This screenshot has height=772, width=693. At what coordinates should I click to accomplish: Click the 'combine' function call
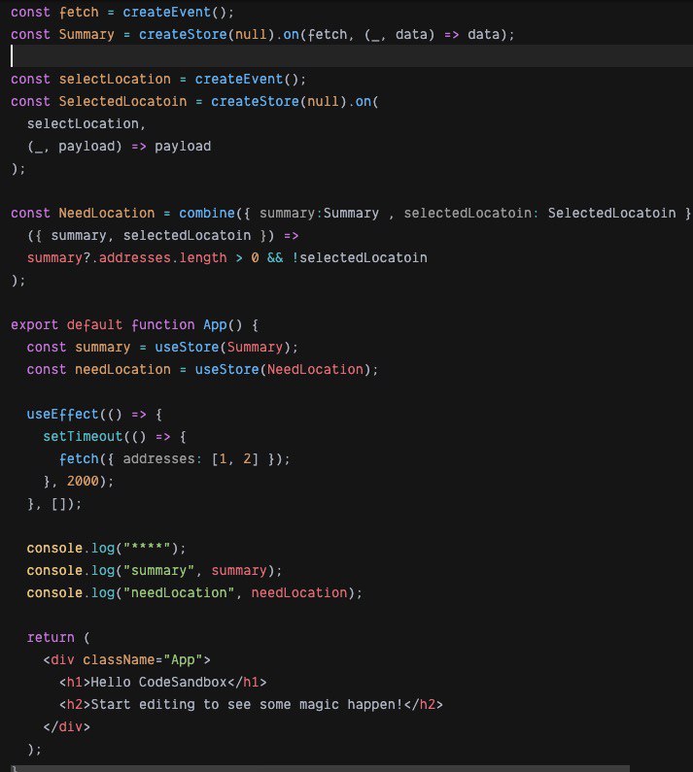(x=206, y=214)
